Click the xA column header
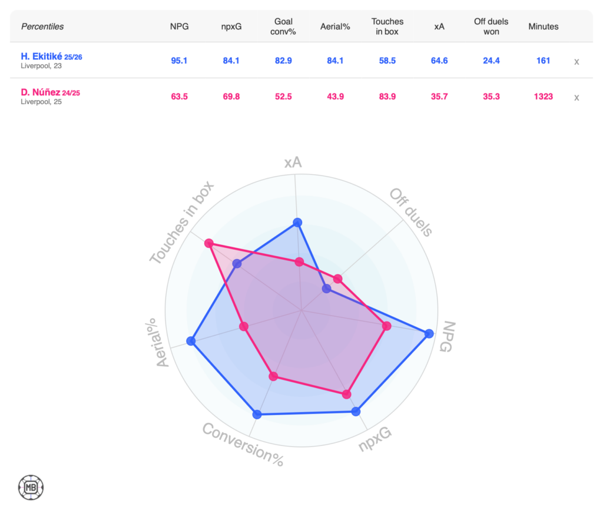This screenshot has height=527, width=603. tap(439, 26)
